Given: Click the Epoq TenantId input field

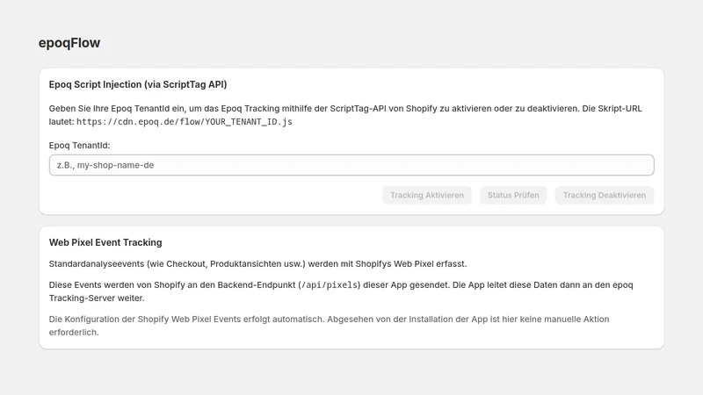Looking at the screenshot, I should coord(351,165).
